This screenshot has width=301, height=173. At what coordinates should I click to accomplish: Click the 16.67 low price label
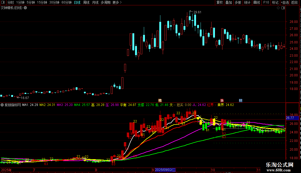pos(25,98)
